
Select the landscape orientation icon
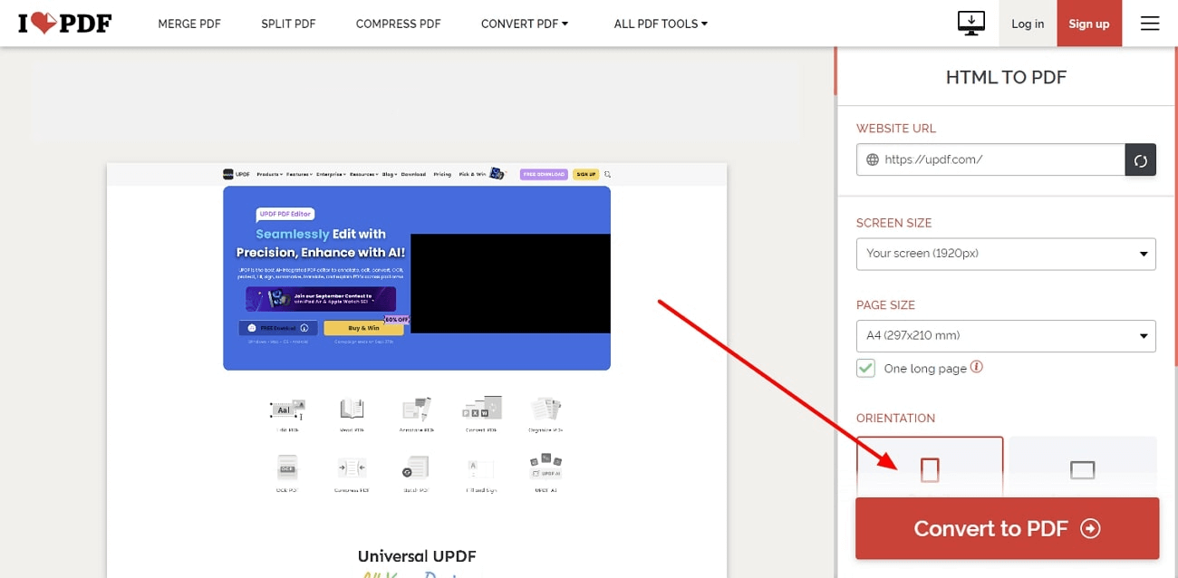tap(1082, 469)
